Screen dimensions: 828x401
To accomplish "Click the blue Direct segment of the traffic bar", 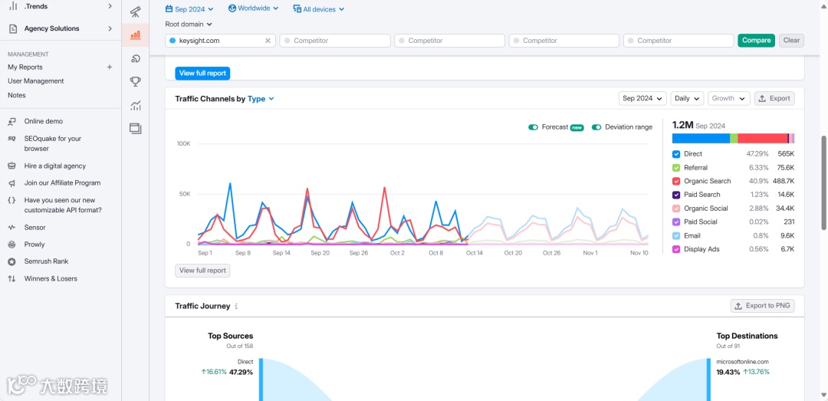I will 701,139.
